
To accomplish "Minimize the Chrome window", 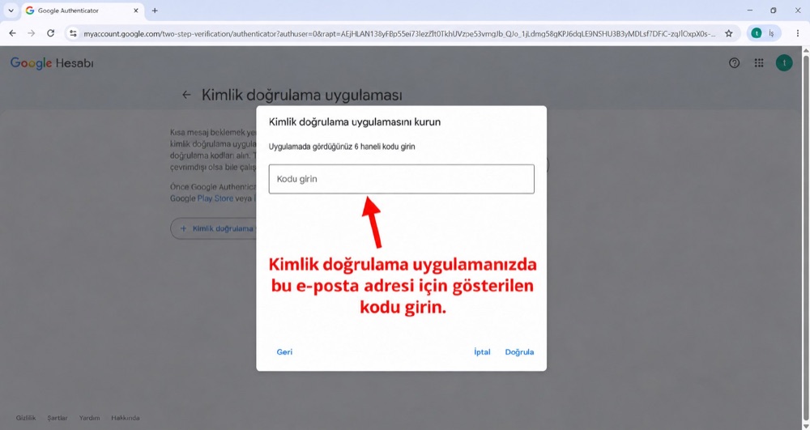I will [x=749, y=11].
